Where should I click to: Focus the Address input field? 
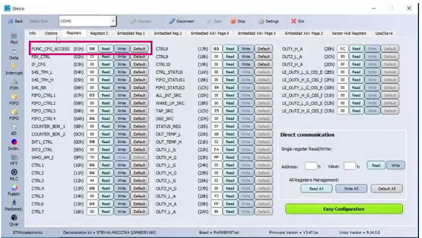pos(311,166)
